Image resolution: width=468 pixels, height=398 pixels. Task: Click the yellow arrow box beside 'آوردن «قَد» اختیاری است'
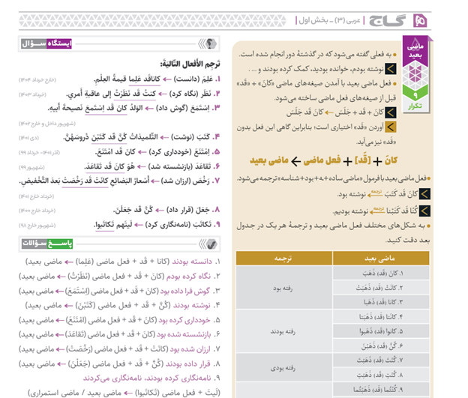391,127
